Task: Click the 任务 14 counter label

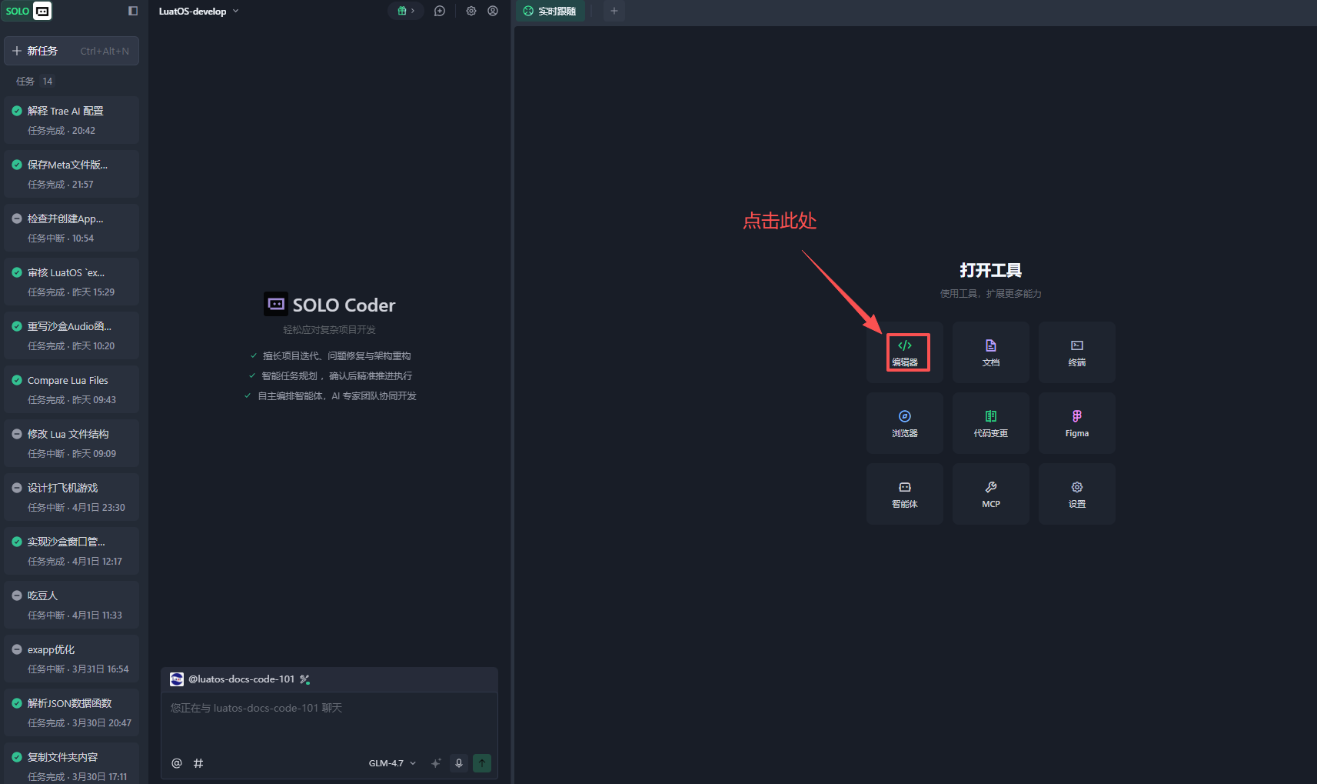Action: pyautogui.click(x=35, y=82)
